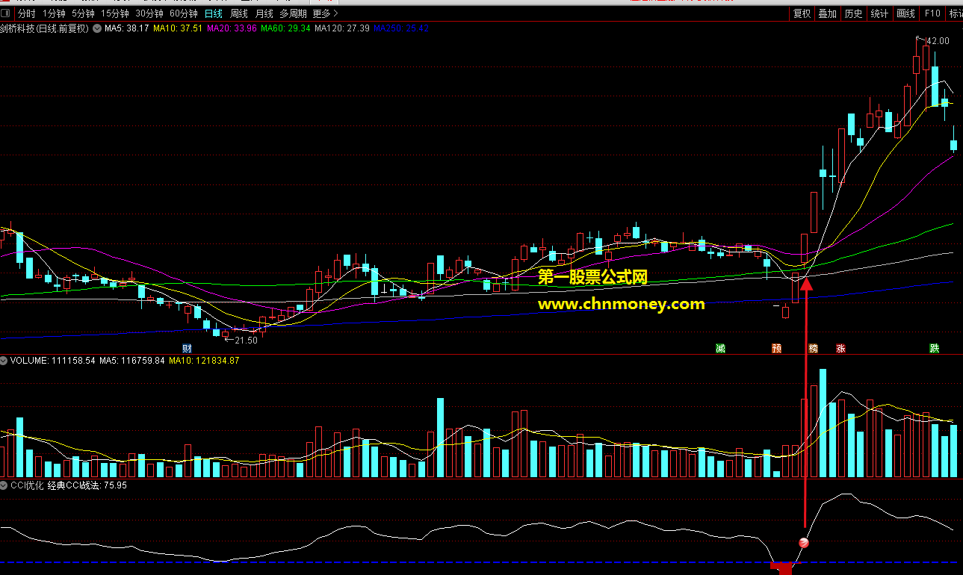Toggle the side panel icon before 分时
Viewport: 963px width, 575px height.
6,13
